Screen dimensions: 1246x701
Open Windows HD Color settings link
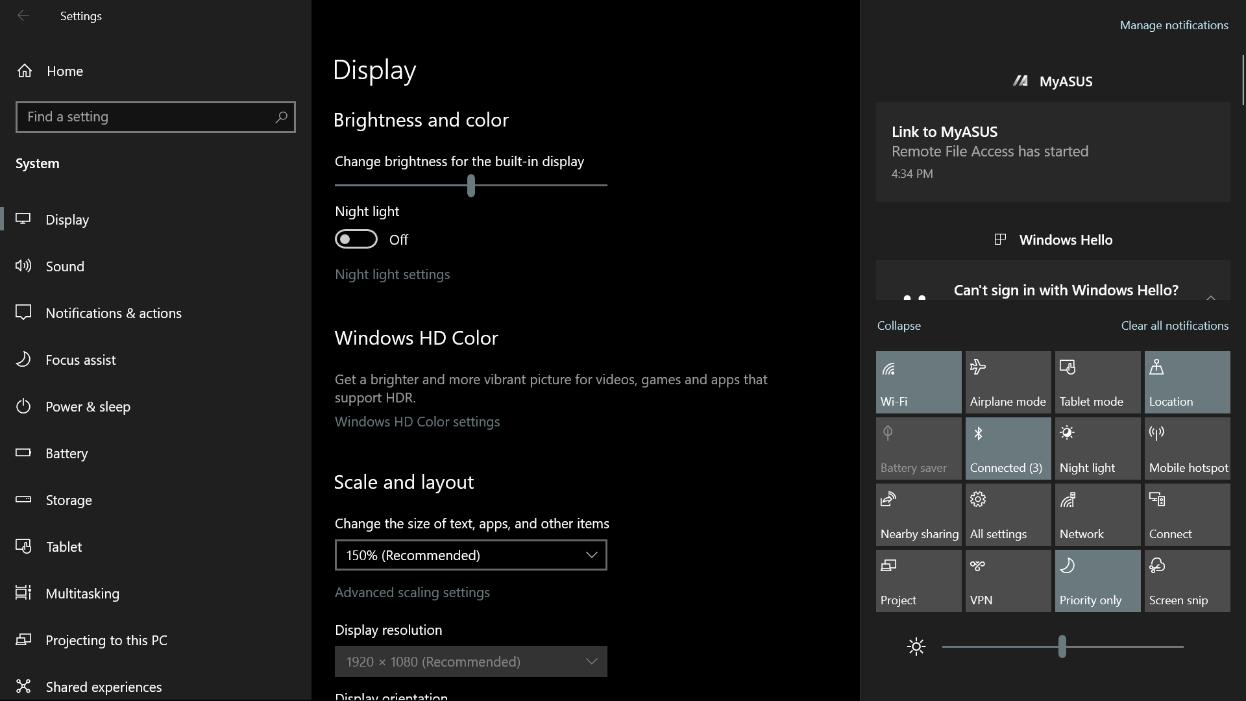coord(417,422)
